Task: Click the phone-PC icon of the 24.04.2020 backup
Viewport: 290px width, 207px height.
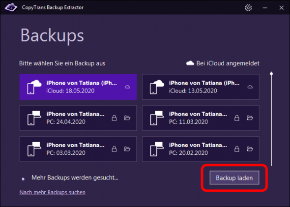Action: tap(34, 118)
